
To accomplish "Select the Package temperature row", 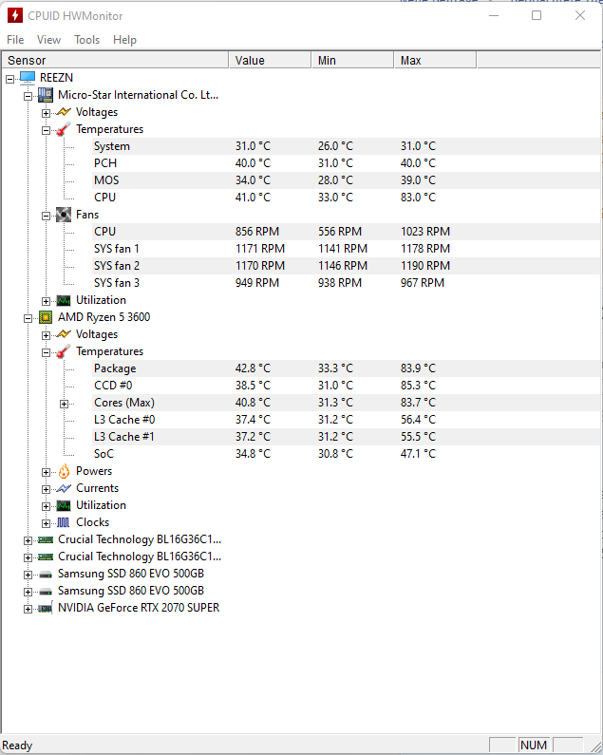I will 347,368.
